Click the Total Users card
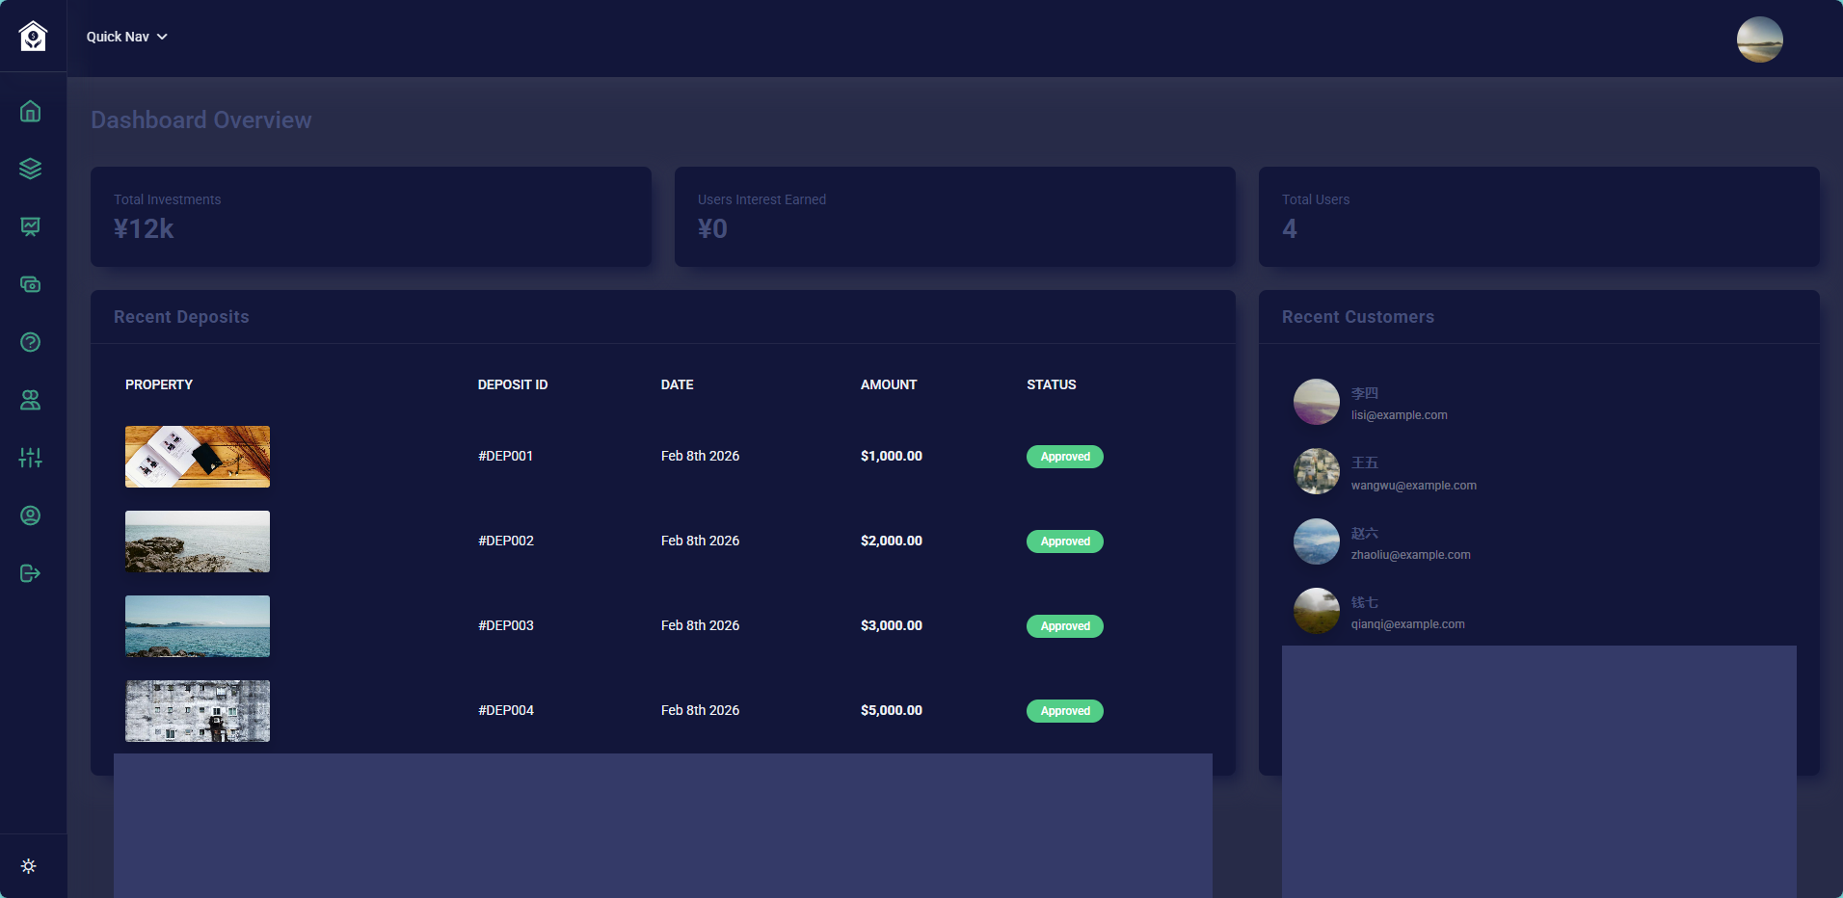Image resolution: width=1843 pixels, height=898 pixels. [x=1538, y=217]
